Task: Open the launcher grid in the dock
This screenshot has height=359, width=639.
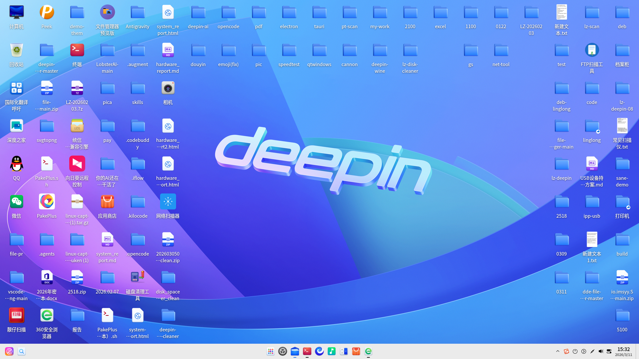Action: click(x=271, y=351)
